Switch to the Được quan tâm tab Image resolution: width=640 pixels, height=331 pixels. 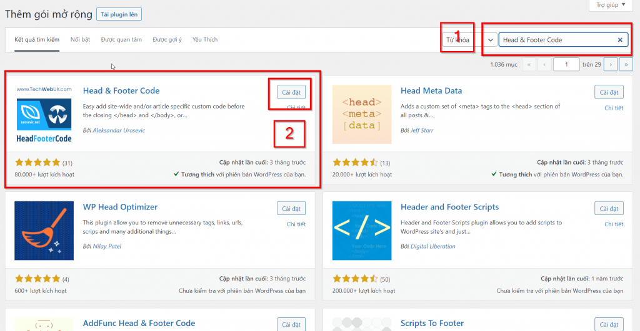(x=121, y=39)
